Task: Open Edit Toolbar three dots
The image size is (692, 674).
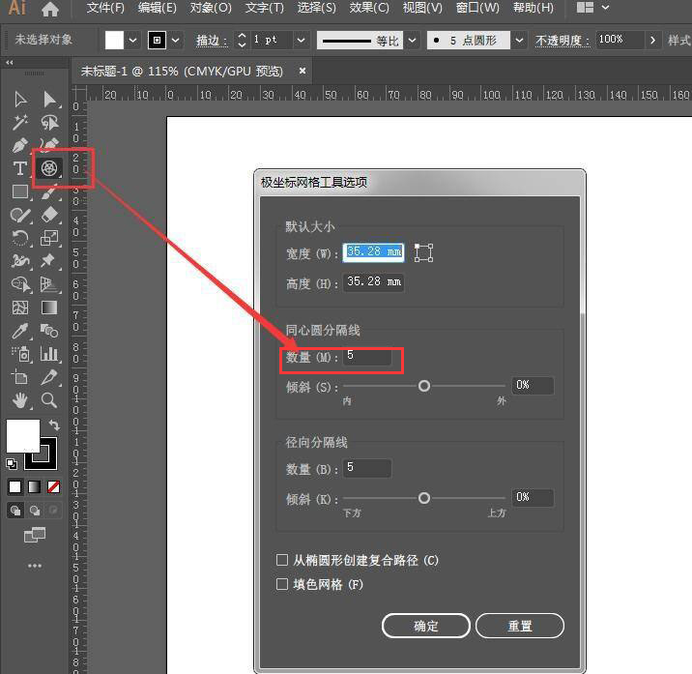Action: 35,566
